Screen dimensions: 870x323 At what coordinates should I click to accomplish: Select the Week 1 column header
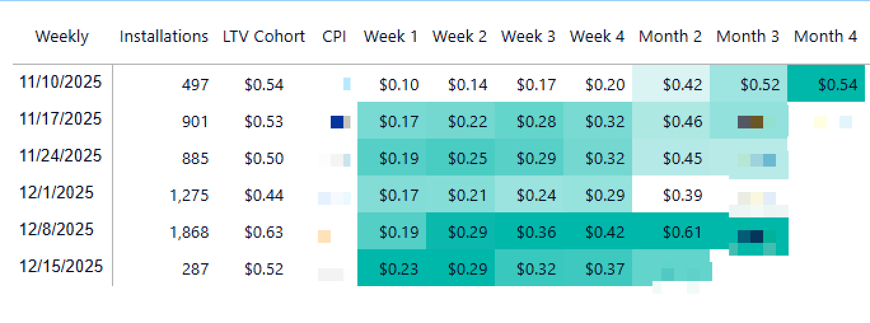click(390, 37)
